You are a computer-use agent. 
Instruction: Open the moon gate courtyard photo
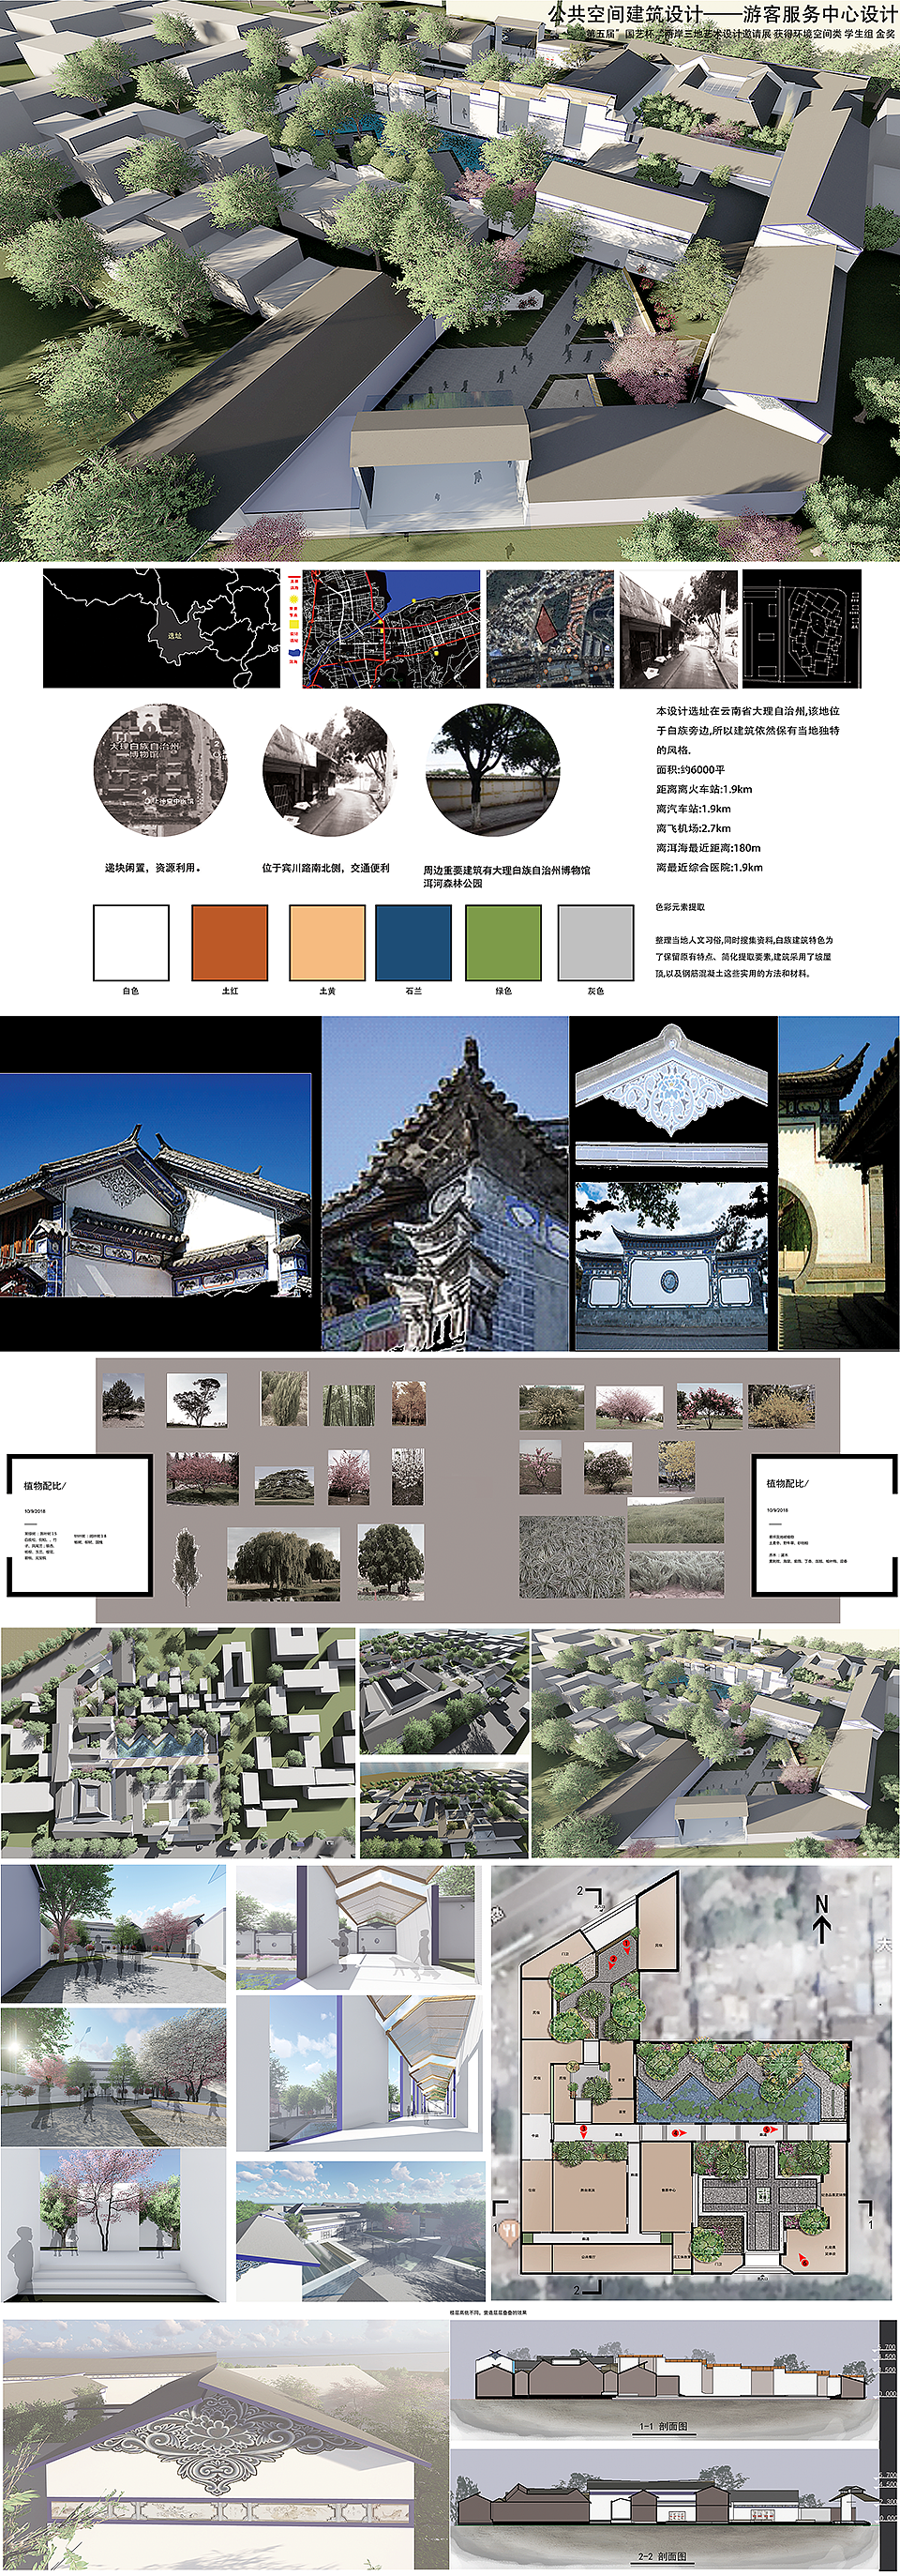pyautogui.click(x=838, y=1183)
